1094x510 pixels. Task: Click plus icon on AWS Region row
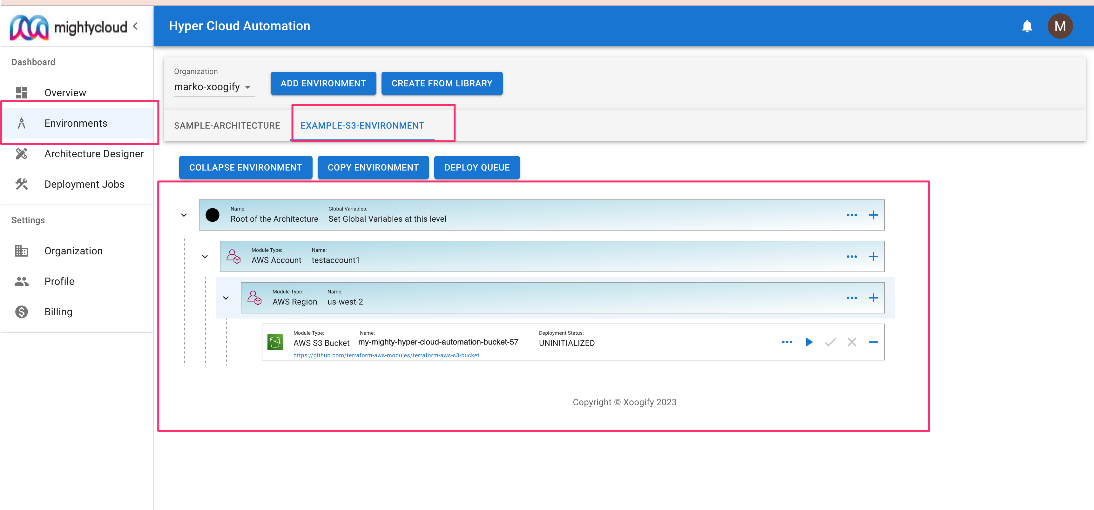click(873, 298)
